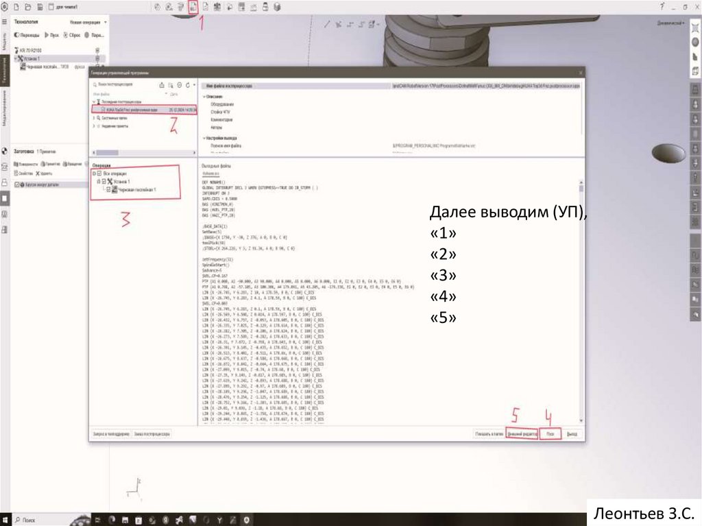This screenshot has height=526, width=702.
Task: Switch to the 'Модель' vertical tab
Action: click(x=4, y=39)
